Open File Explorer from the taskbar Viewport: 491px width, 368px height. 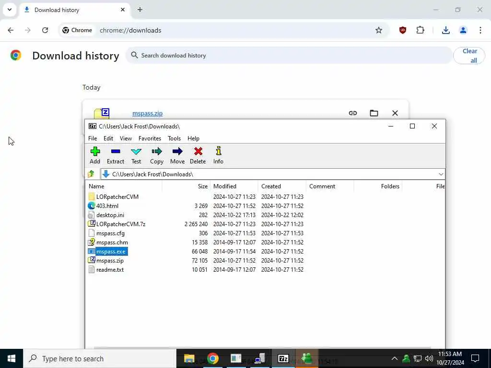189,358
